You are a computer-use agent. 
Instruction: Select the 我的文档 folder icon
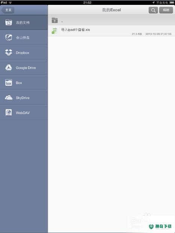(9, 23)
